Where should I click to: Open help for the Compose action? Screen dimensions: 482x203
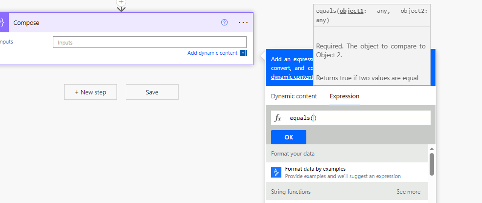tap(225, 23)
